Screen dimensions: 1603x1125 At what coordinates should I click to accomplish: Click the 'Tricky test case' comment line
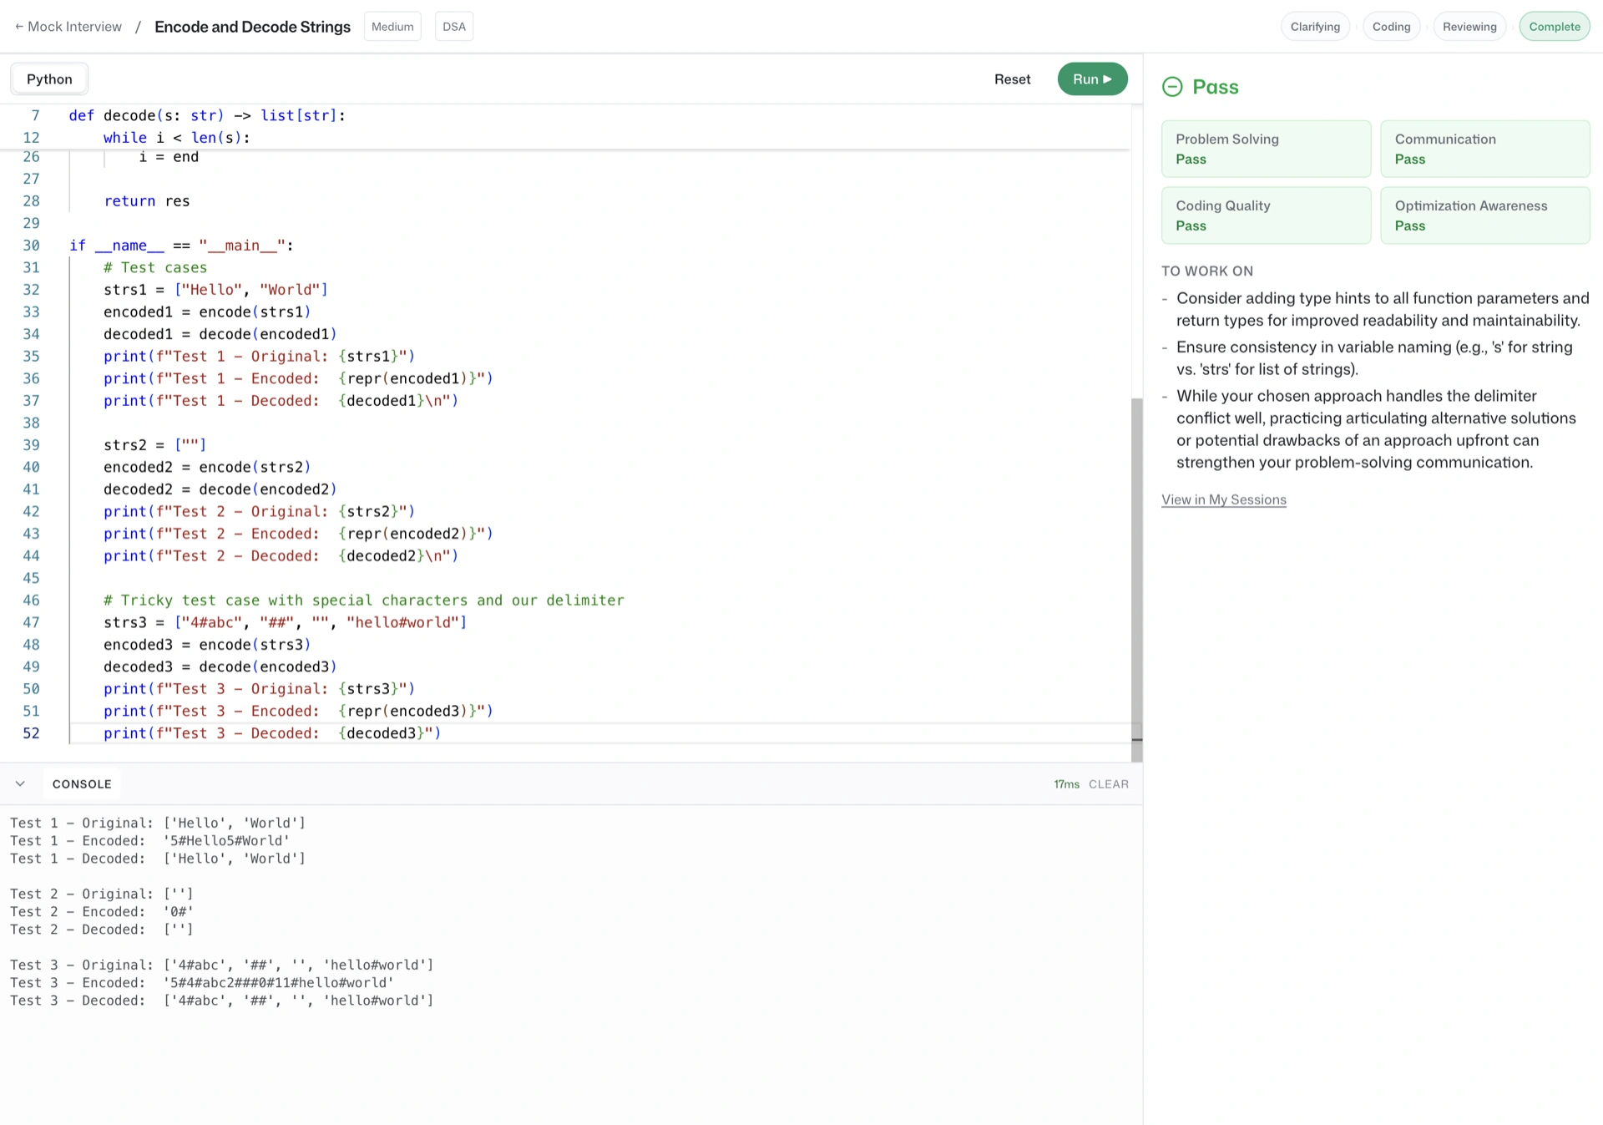[x=363, y=601]
